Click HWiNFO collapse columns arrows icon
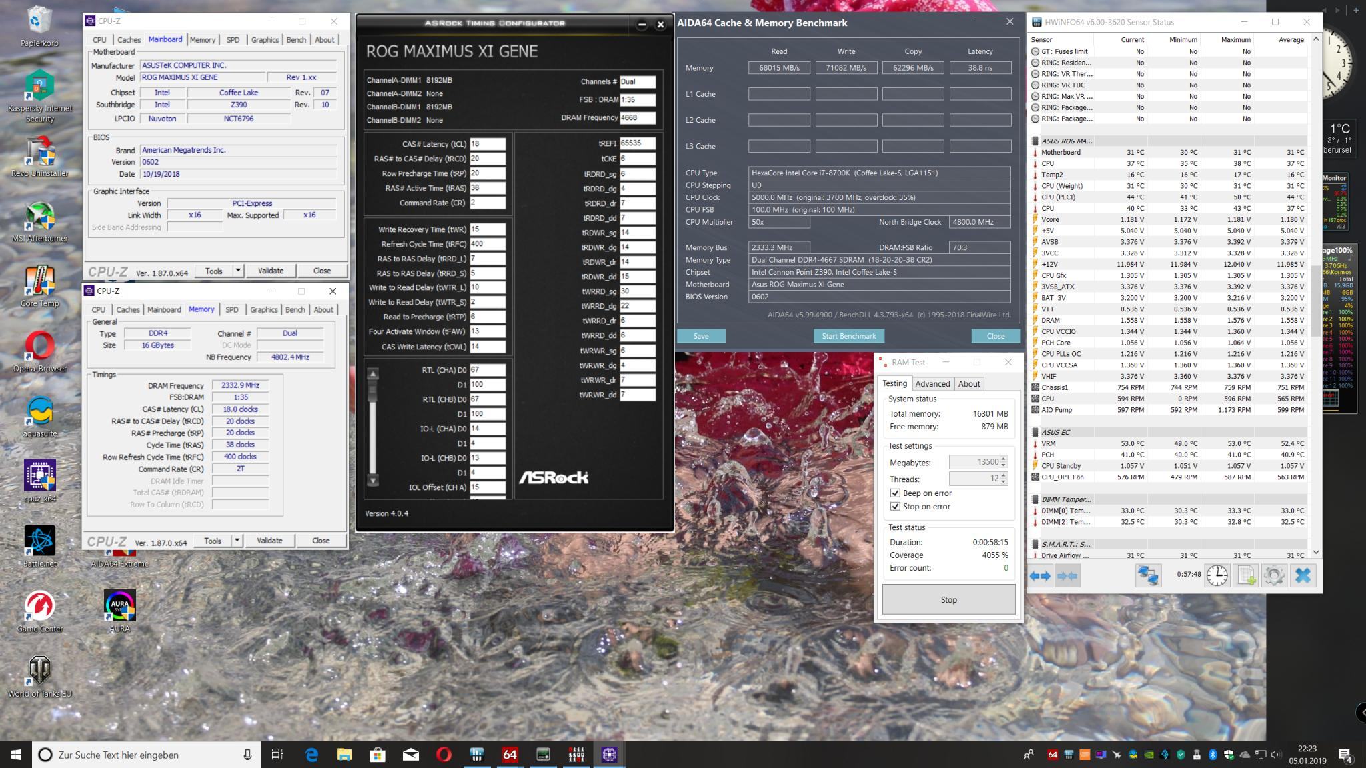 [1067, 575]
